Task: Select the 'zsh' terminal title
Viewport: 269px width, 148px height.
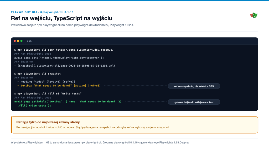Action: click(29, 41)
